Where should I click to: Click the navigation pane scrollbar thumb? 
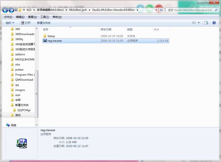pyautogui.click(x=37, y=94)
